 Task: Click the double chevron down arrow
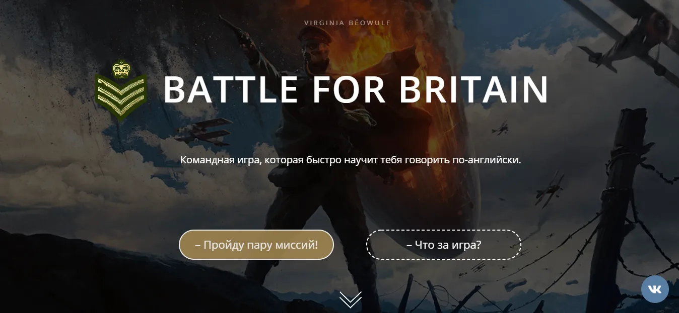pos(351,299)
